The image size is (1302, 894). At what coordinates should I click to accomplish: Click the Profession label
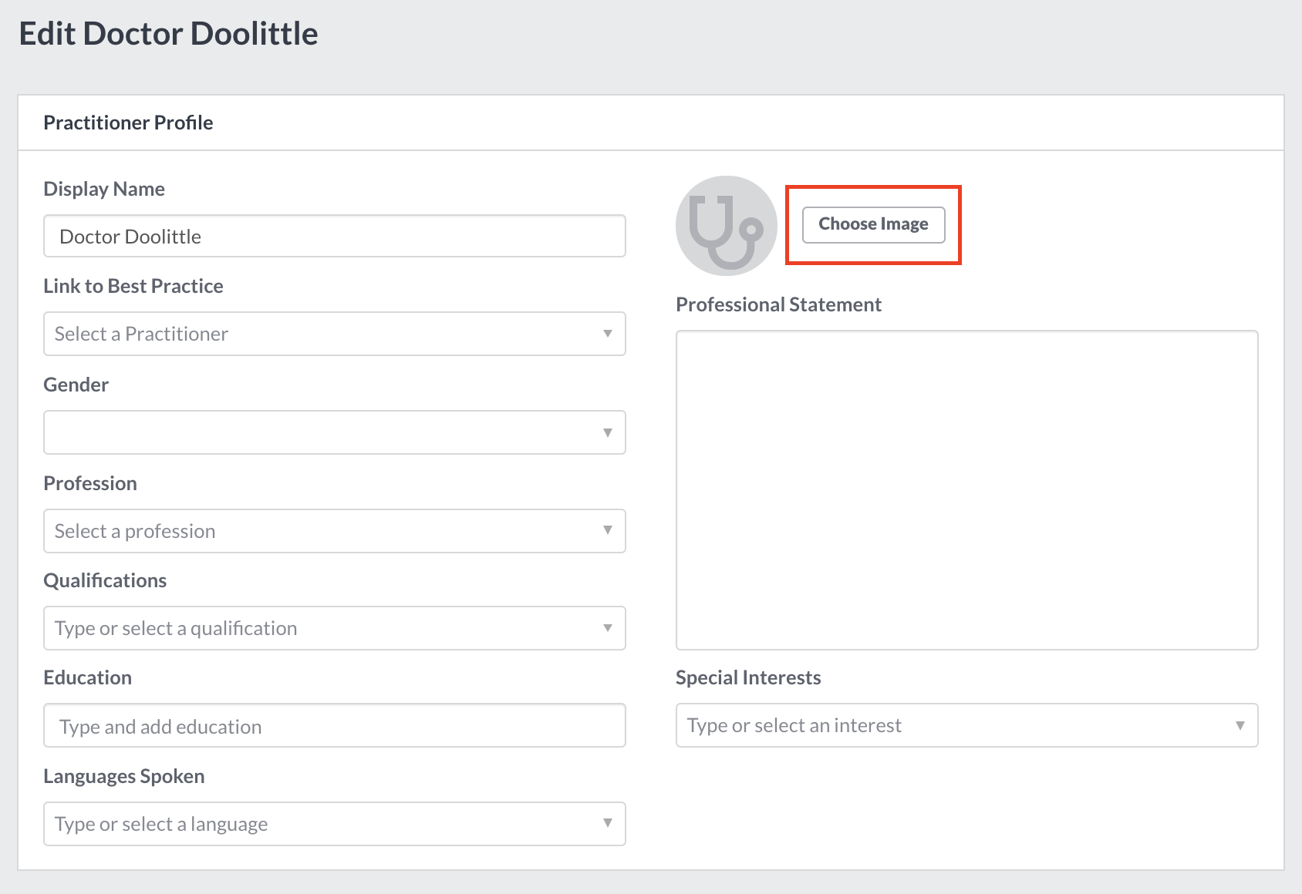90,483
